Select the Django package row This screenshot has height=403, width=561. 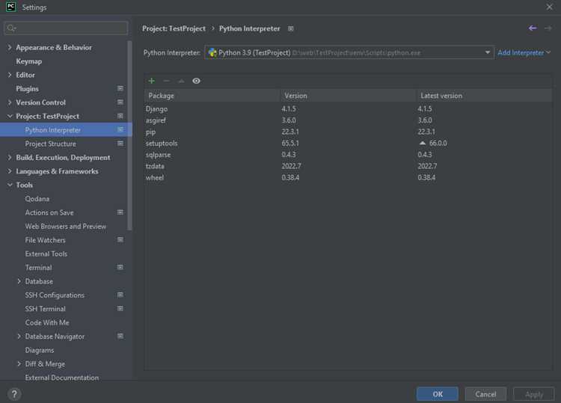point(348,108)
